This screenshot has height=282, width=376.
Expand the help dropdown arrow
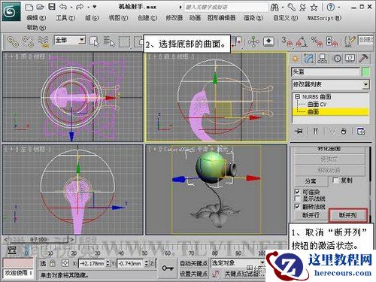coord(339,8)
